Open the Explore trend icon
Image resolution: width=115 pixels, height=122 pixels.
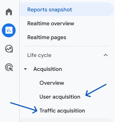[x=9, y=49]
